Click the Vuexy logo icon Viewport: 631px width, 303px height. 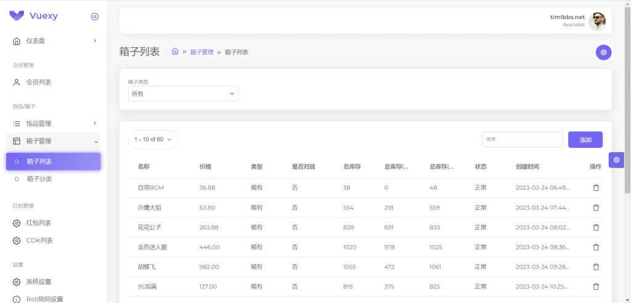(x=17, y=15)
